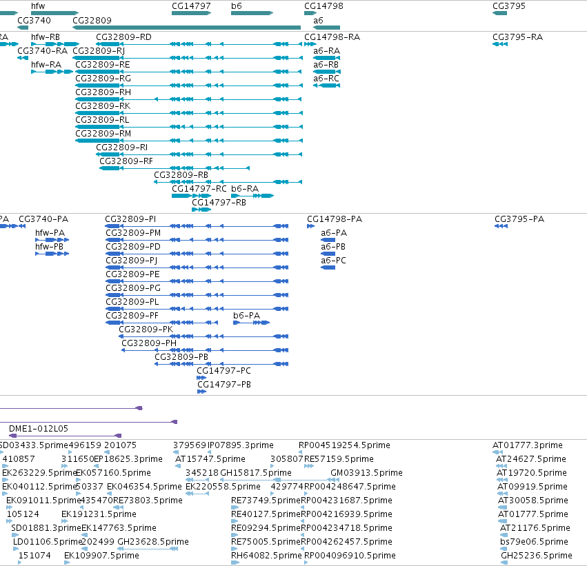
Task: Click transcript CG32809-RE label
Action: 103,64
